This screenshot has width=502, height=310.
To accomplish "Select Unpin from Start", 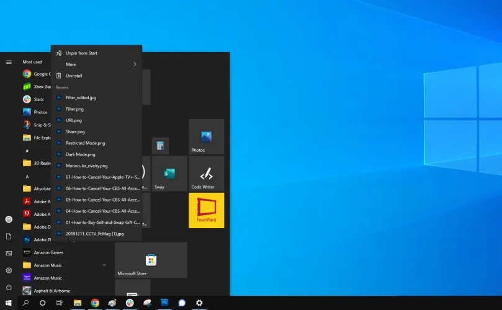I will tap(81, 53).
